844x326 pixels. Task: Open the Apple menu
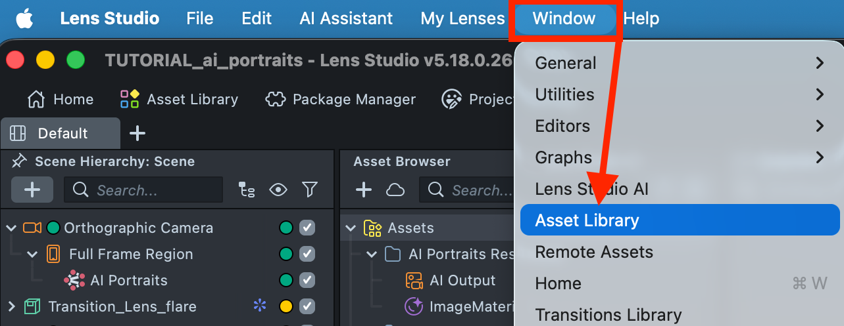click(x=24, y=19)
